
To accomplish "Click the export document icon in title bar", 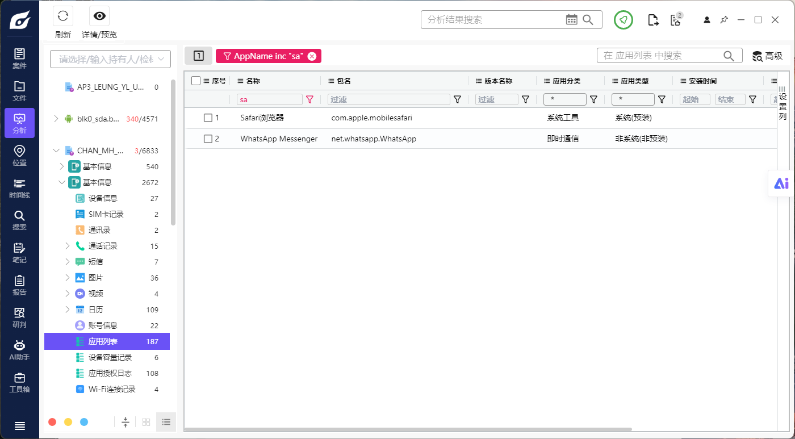I will [x=654, y=20].
